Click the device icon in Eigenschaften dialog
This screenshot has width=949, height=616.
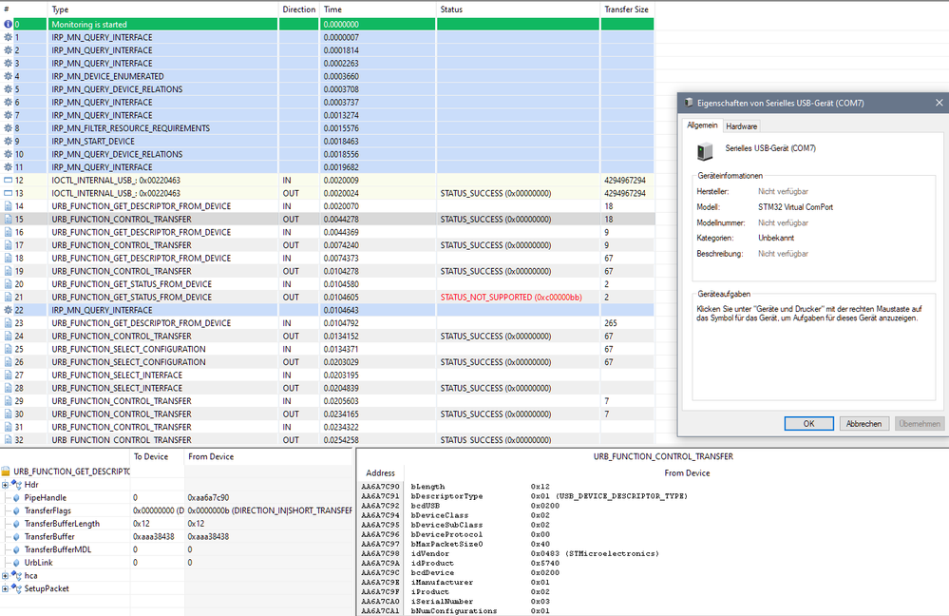[x=705, y=151]
